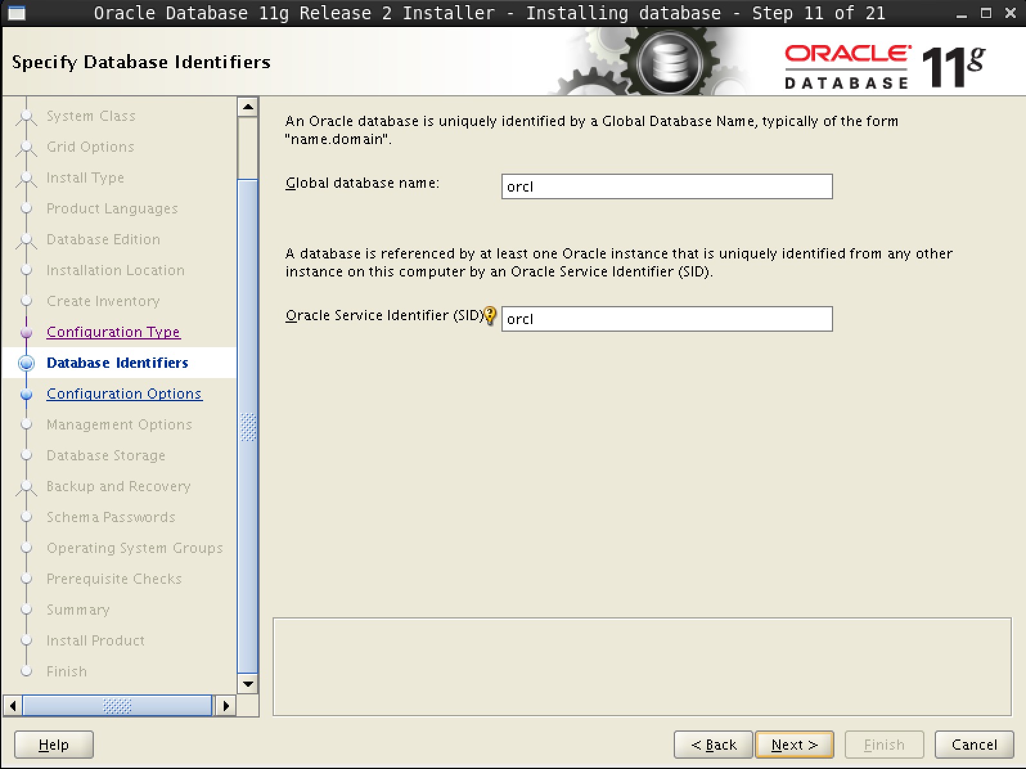Click the Database Edition step label
Viewport: 1026px width, 769px height.
pos(104,239)
